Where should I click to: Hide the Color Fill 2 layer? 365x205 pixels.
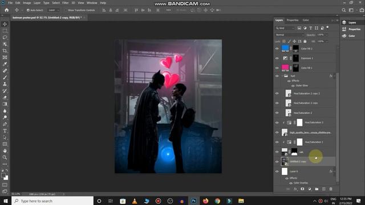click(x=277, y=48)
